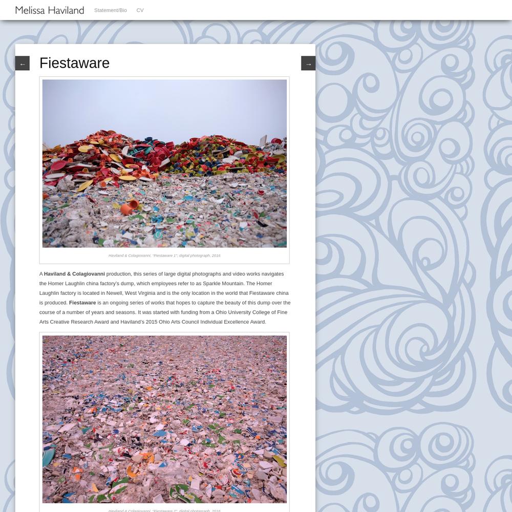Open the Fiestaware 1 photograph of piled dishes
Viewport: 512px width, 512px height.
click(x=164, y=164)
